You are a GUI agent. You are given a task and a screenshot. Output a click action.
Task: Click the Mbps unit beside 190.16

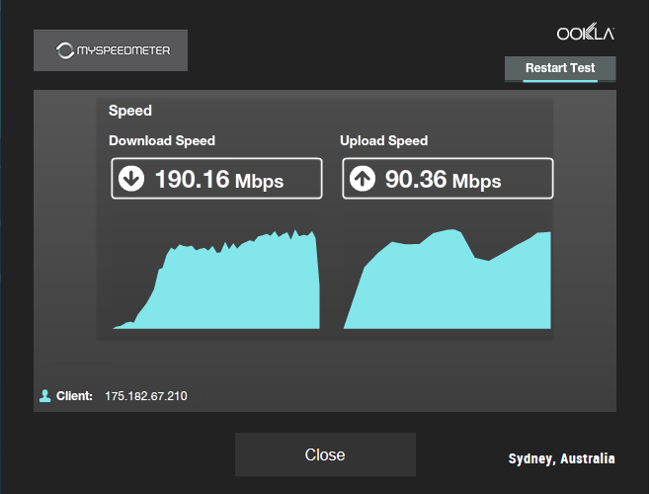click(260, 181)
